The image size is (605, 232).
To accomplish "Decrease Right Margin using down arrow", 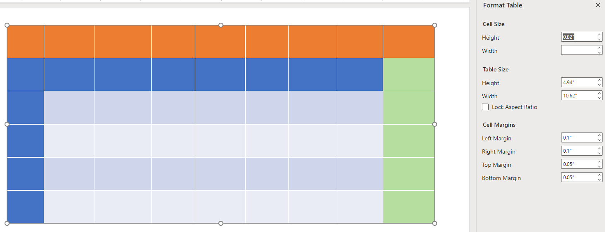I will pyautogui.click(x=600, y=153).
